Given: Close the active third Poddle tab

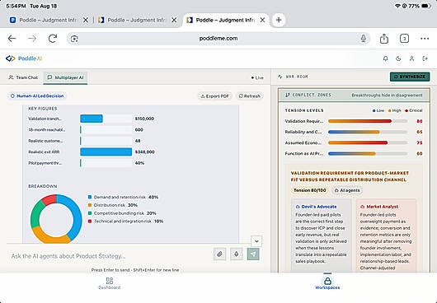Looking at the screenshot, I should click(x=262, y=20).
